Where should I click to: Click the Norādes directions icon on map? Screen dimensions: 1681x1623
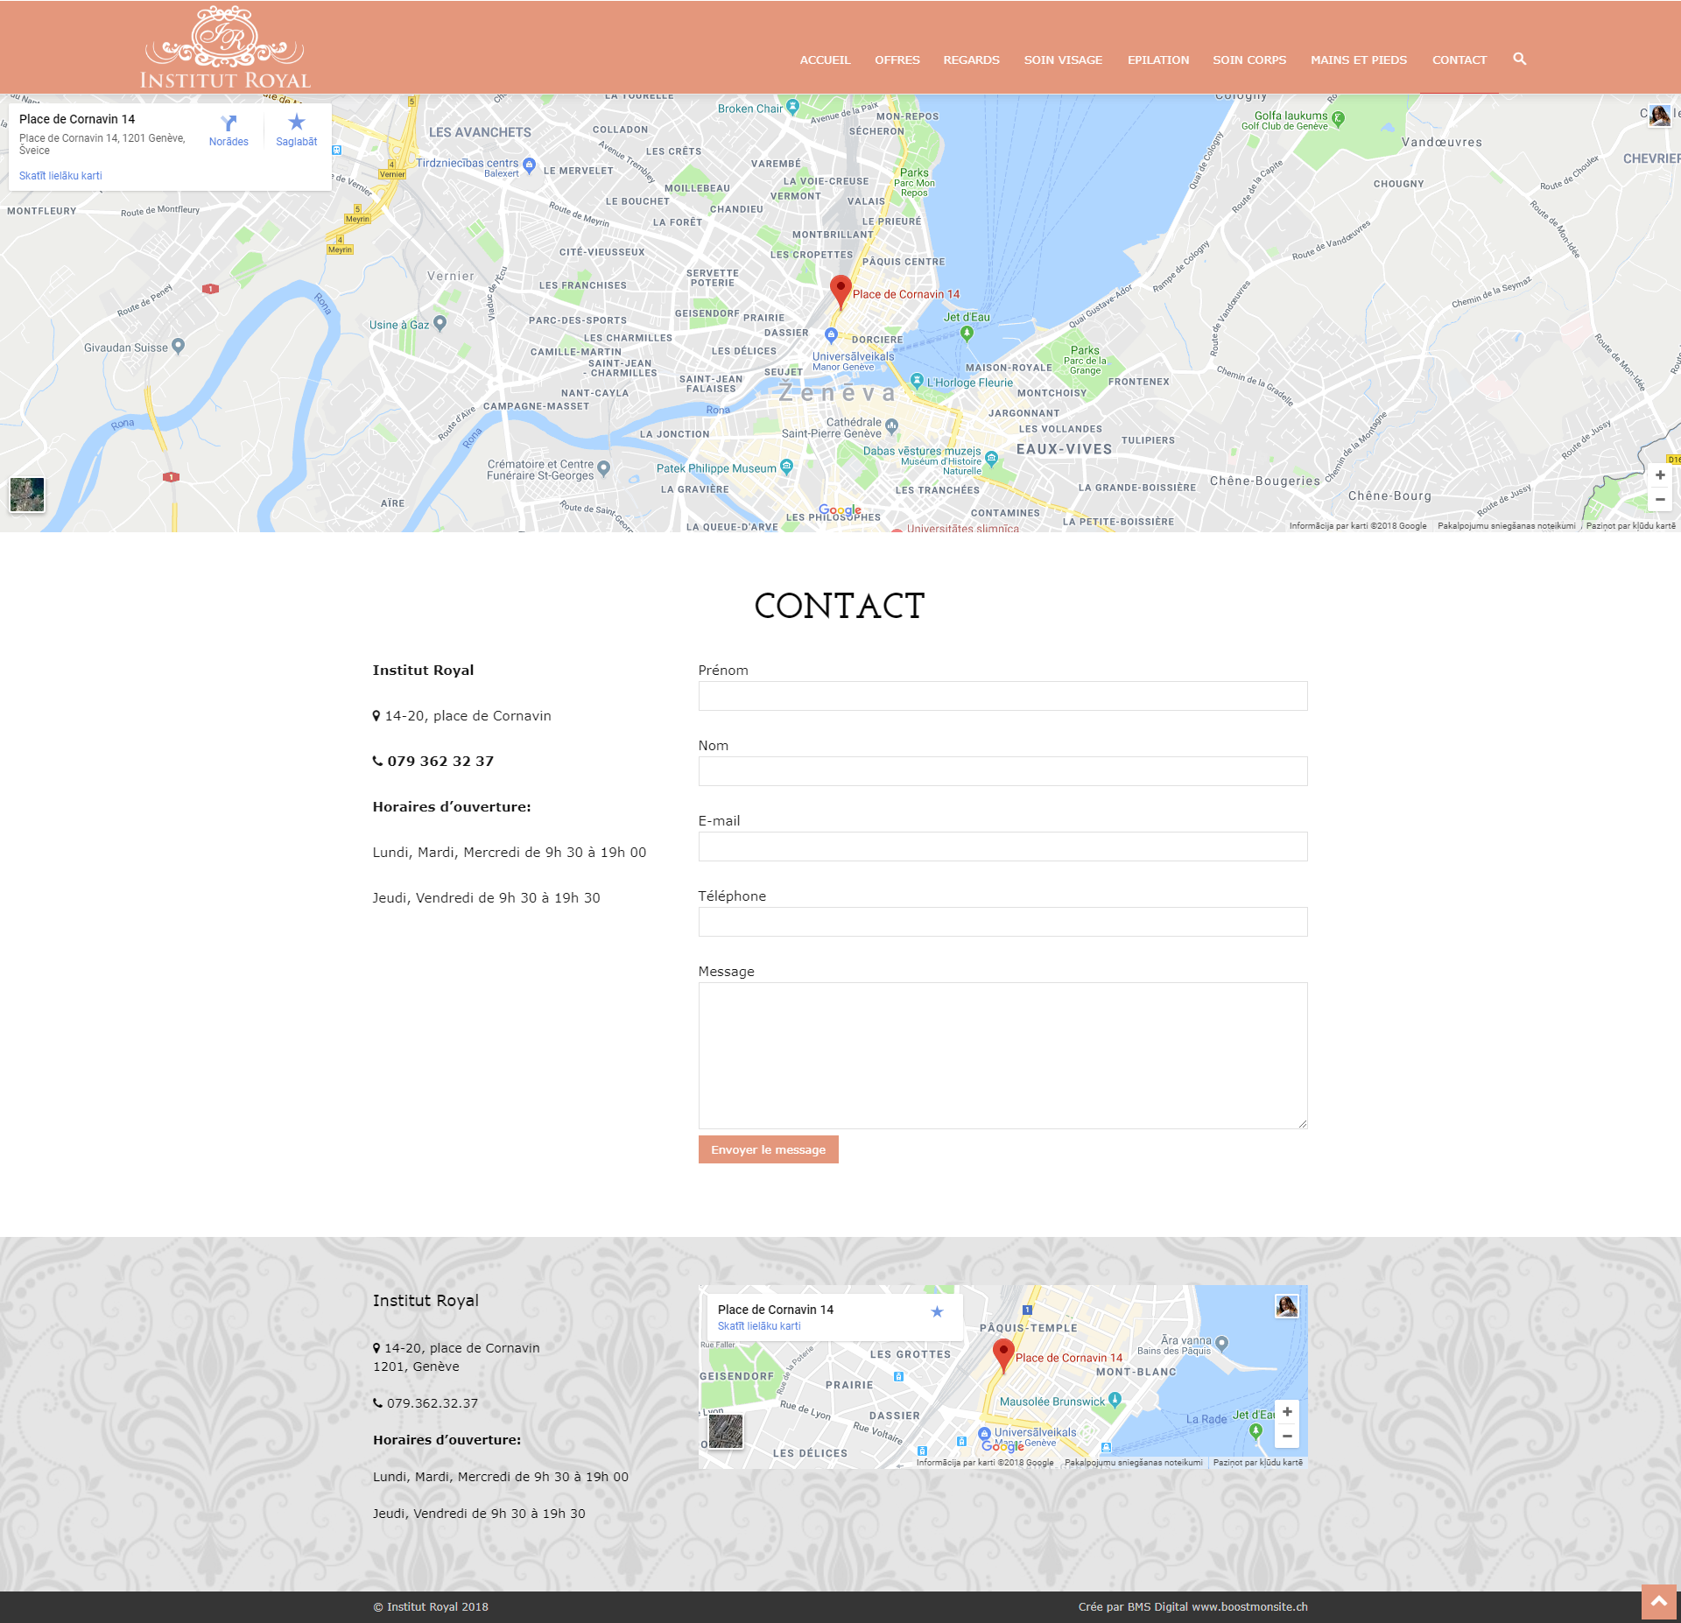tap(229, 124)
